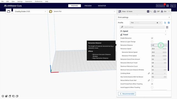
Task: Click Minimum Extrusion Distance Window field
Action: click(159, 70)
